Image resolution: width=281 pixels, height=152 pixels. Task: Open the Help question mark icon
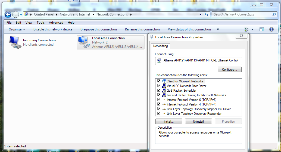(271, 29)
